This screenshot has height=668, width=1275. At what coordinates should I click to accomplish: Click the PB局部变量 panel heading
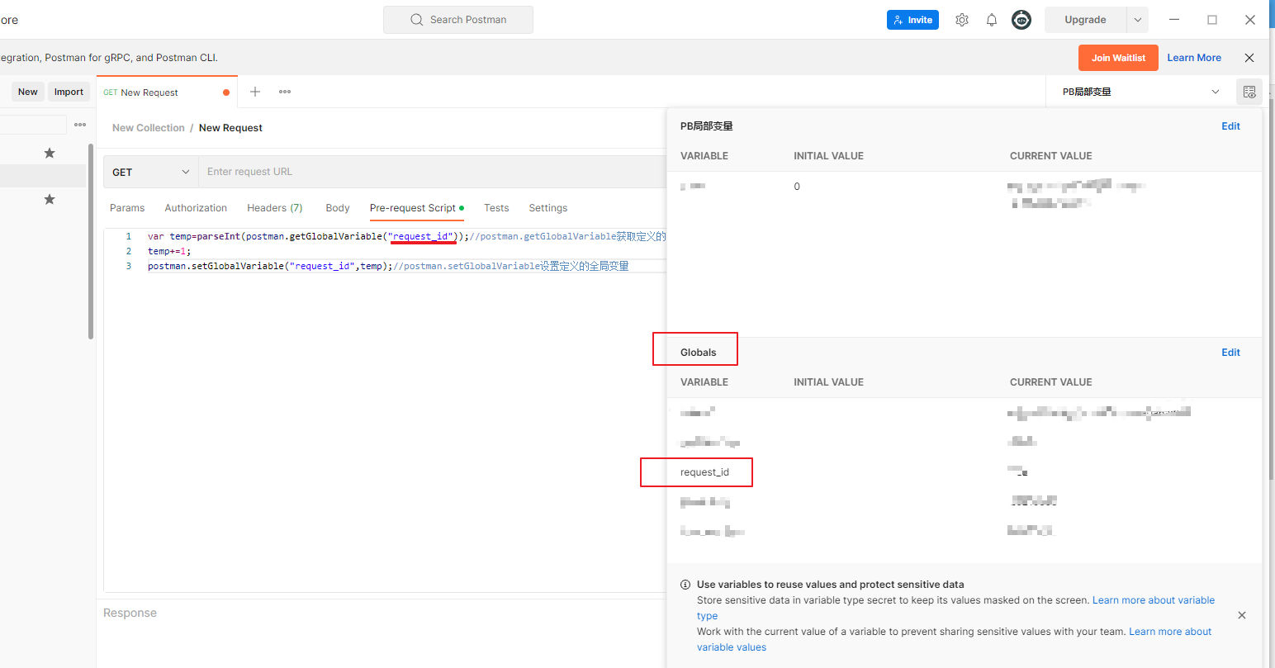tap(707, 126)
